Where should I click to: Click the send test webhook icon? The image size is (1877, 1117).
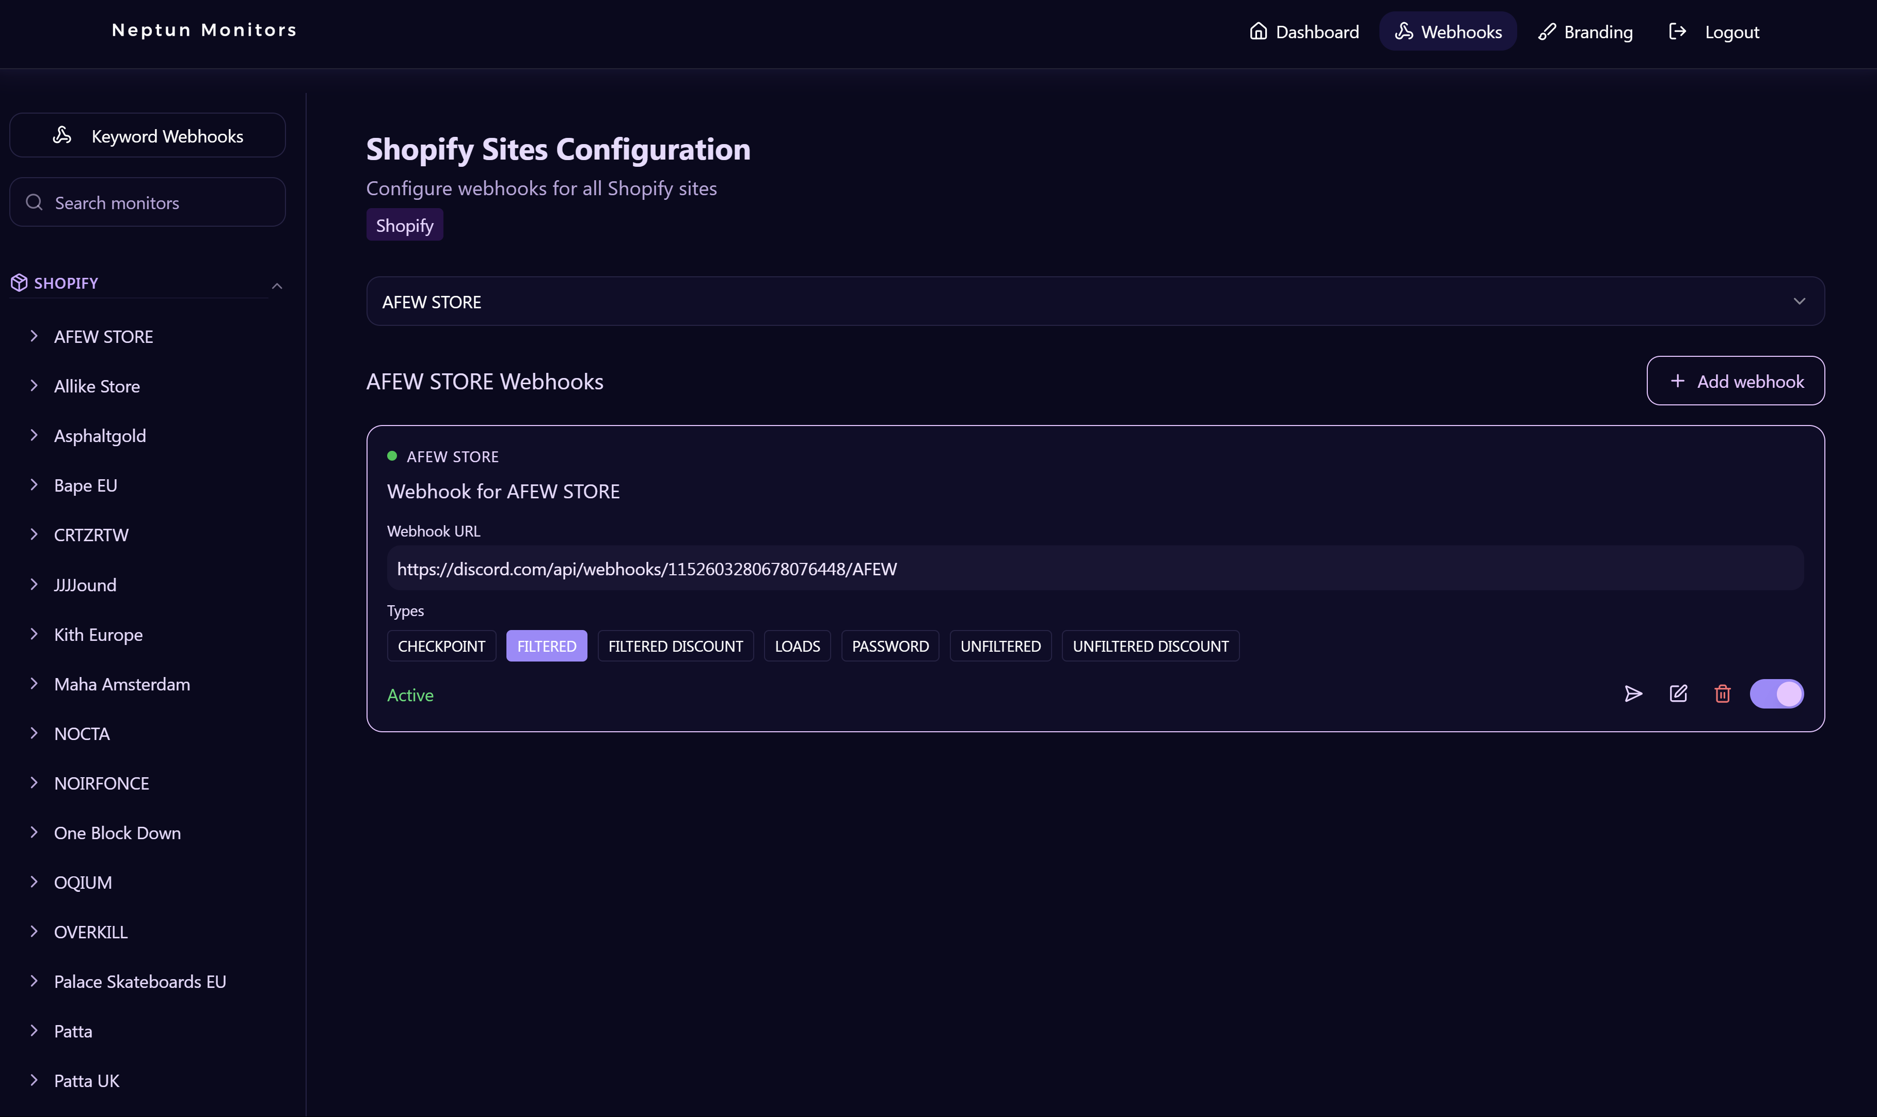[x=1632, y=694]
